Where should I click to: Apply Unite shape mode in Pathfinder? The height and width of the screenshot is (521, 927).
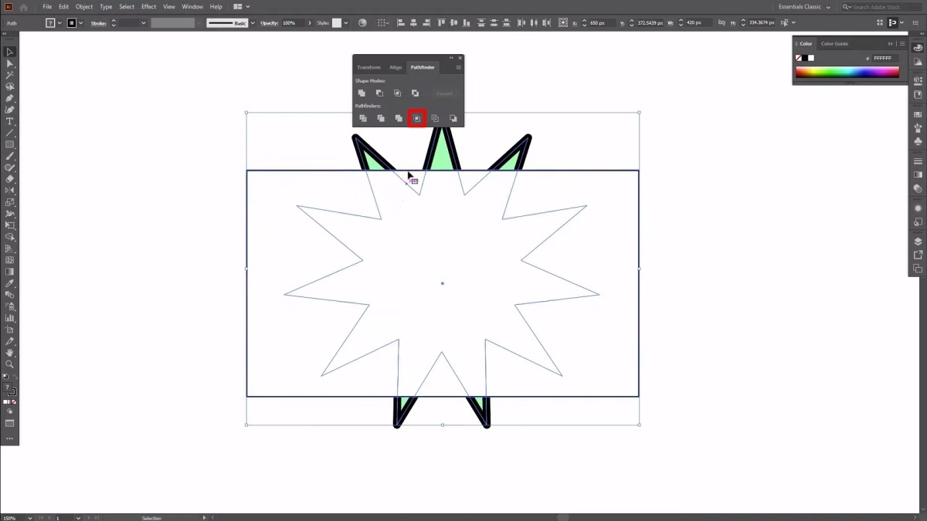362,93
